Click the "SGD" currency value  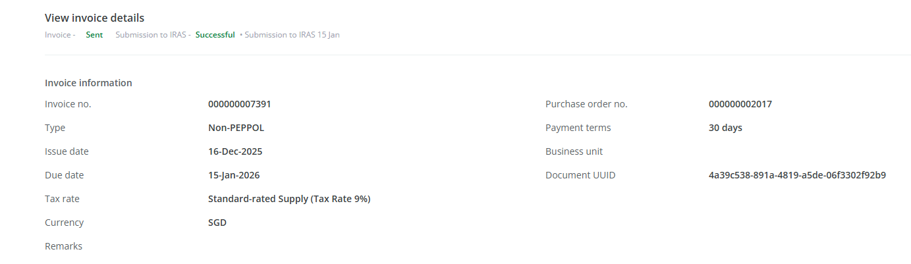[217, 223]
